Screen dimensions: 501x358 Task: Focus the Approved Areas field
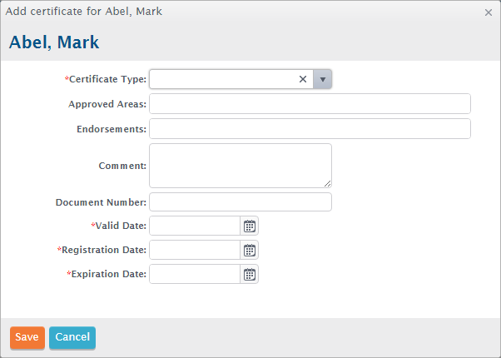[x=310, y=104]
